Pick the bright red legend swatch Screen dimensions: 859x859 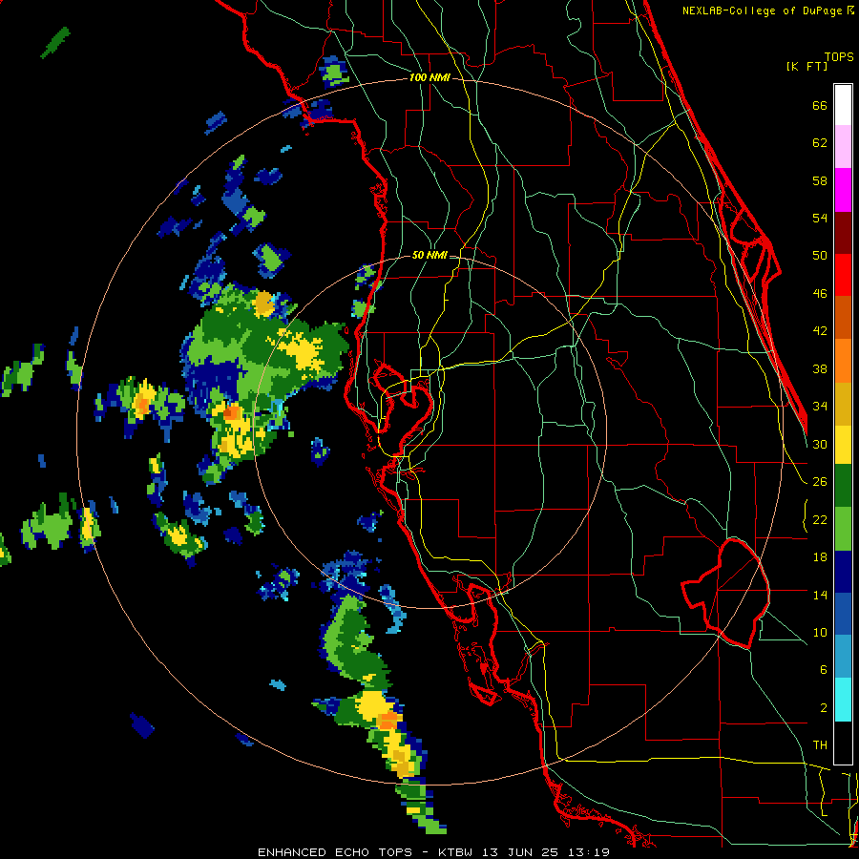pyautogui.click(x=843, y=275)
